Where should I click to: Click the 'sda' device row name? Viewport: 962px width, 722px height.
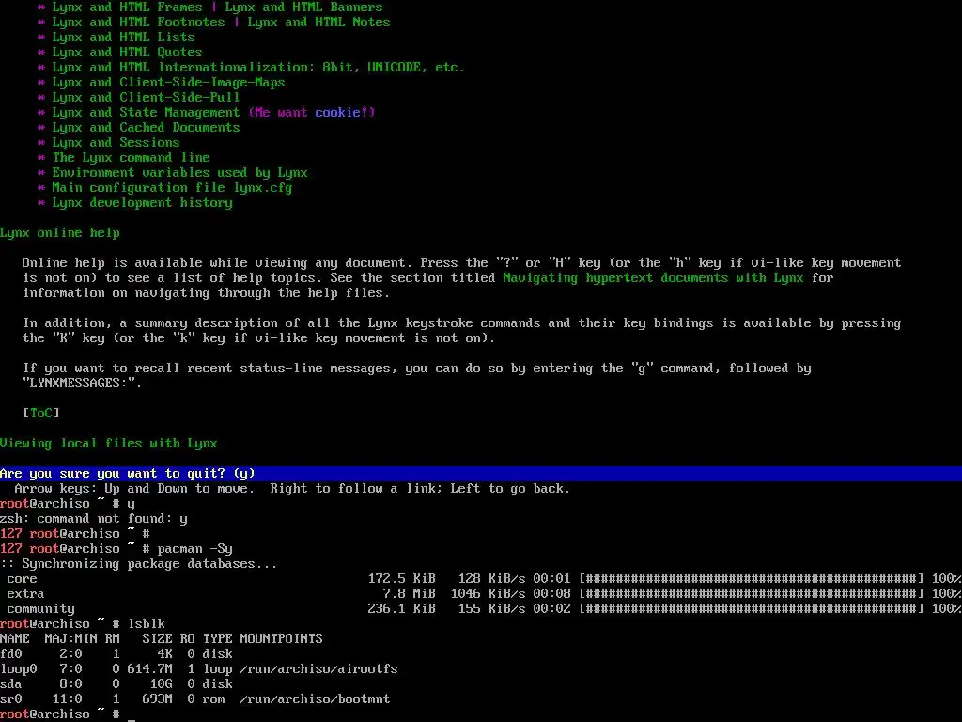11,684
